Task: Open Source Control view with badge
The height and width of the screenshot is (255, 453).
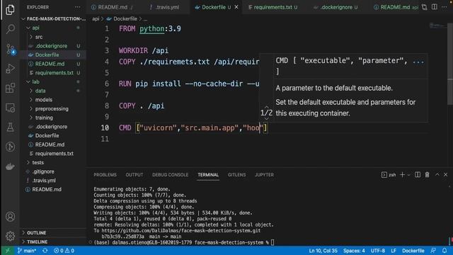Action: tap(11, 49)
